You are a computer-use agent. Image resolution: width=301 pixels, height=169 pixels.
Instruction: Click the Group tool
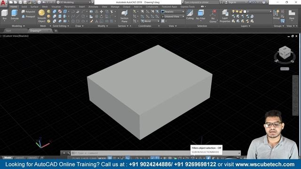pos(276,15)
